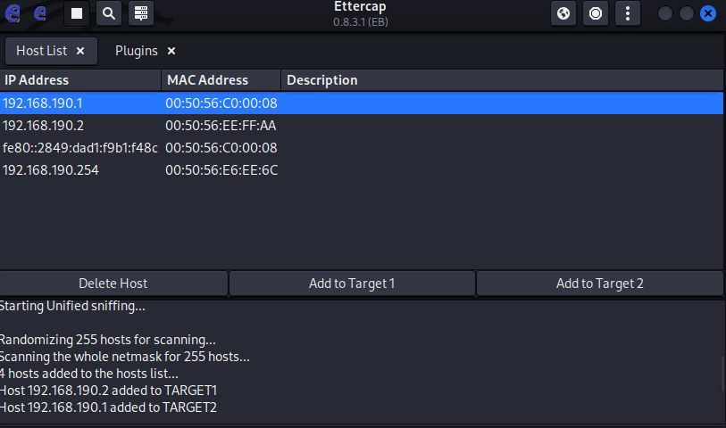This screenshot has height=428, width=726.
Task: Click the stop MITM circle icon
Action: (596, 13)
